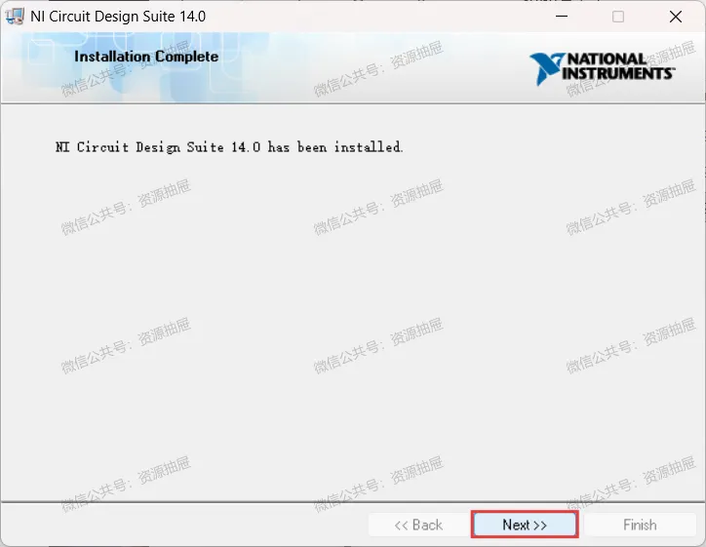Click the disabled maximize button
This screenshot has height=547, width=706.
coord(618,17)
